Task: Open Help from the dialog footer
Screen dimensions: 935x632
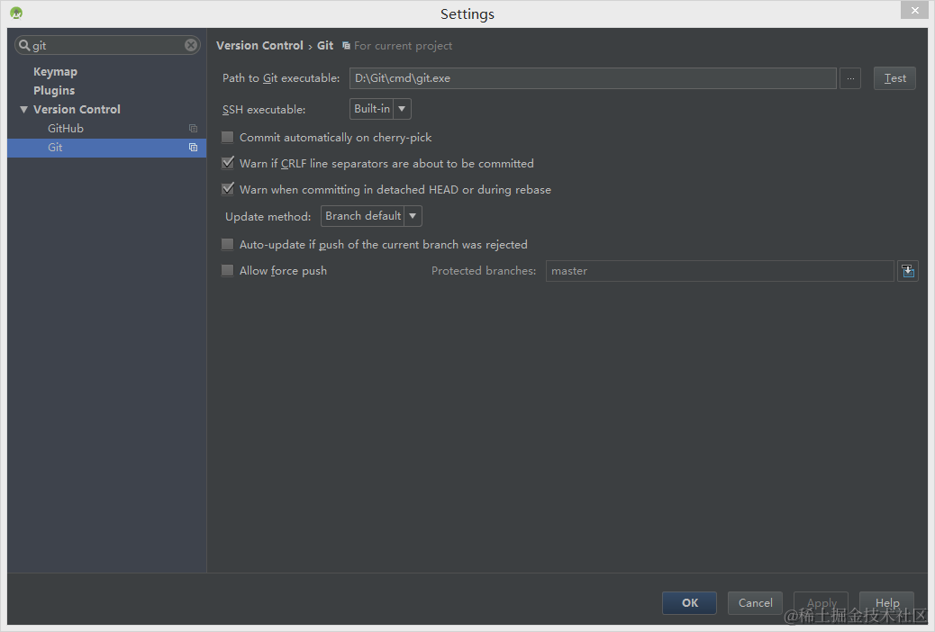Action: click(x=886, y=603)
